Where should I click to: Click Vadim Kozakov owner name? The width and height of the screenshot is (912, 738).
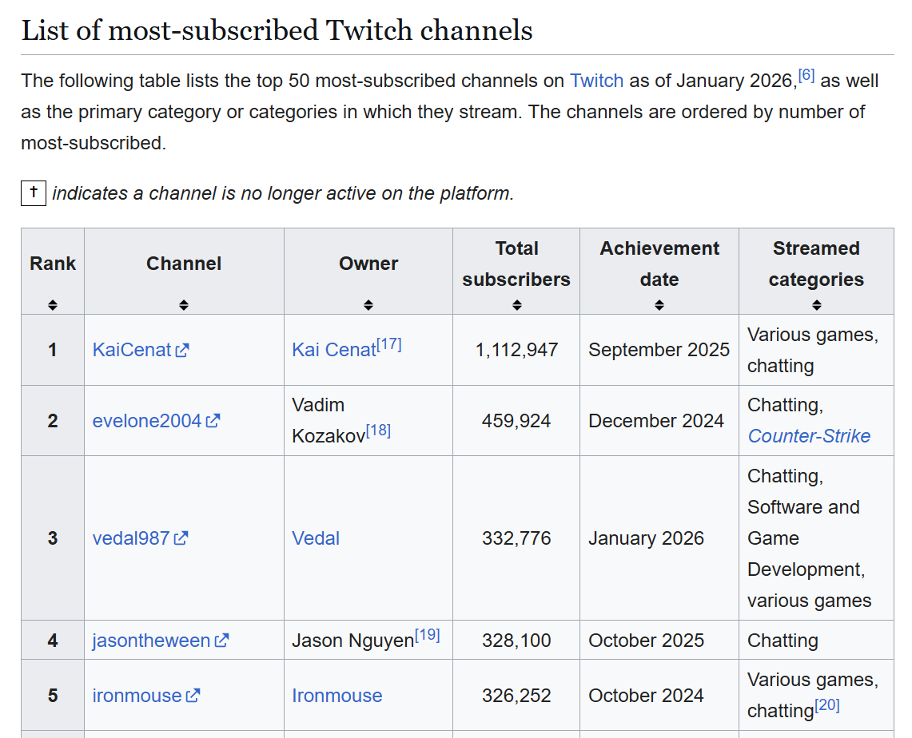(x=329, y=420)
